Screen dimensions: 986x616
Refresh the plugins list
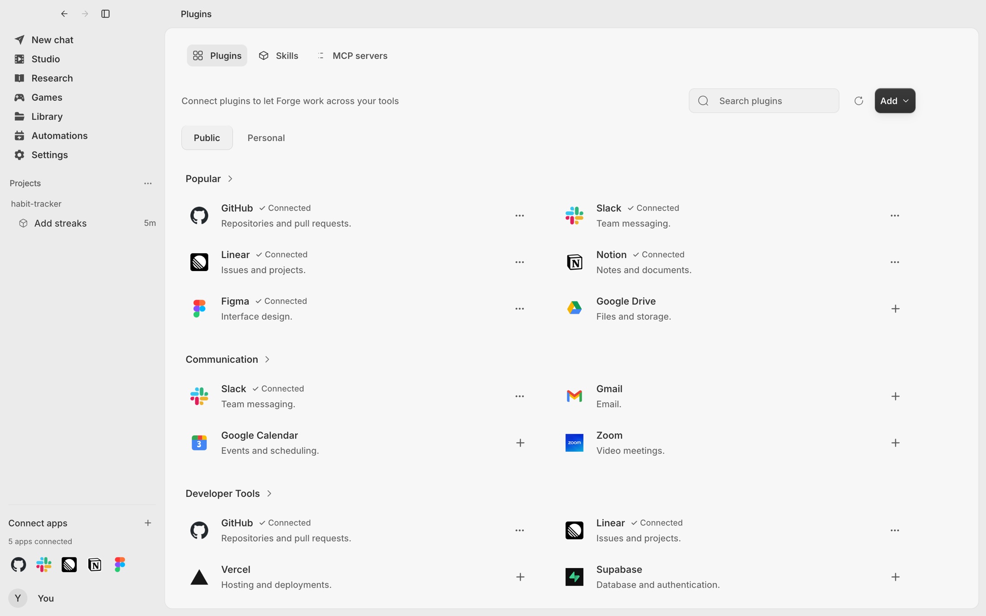point(858,101)
